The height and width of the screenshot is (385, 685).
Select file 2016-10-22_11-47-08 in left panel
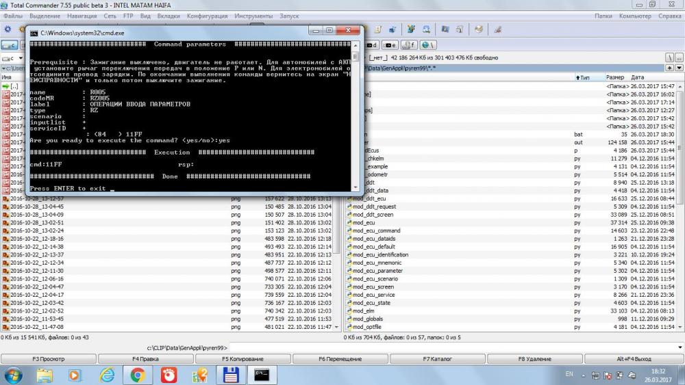[x=37, y=327]
